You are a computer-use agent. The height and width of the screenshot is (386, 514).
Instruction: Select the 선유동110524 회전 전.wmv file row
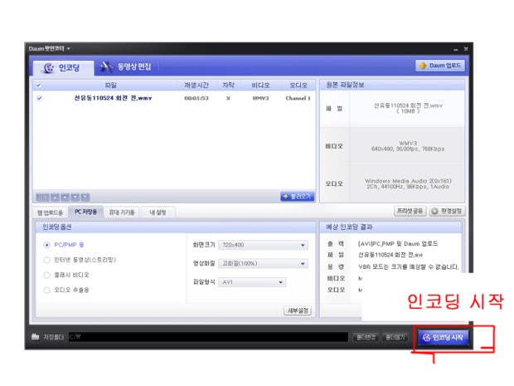[x=174, y=98]
